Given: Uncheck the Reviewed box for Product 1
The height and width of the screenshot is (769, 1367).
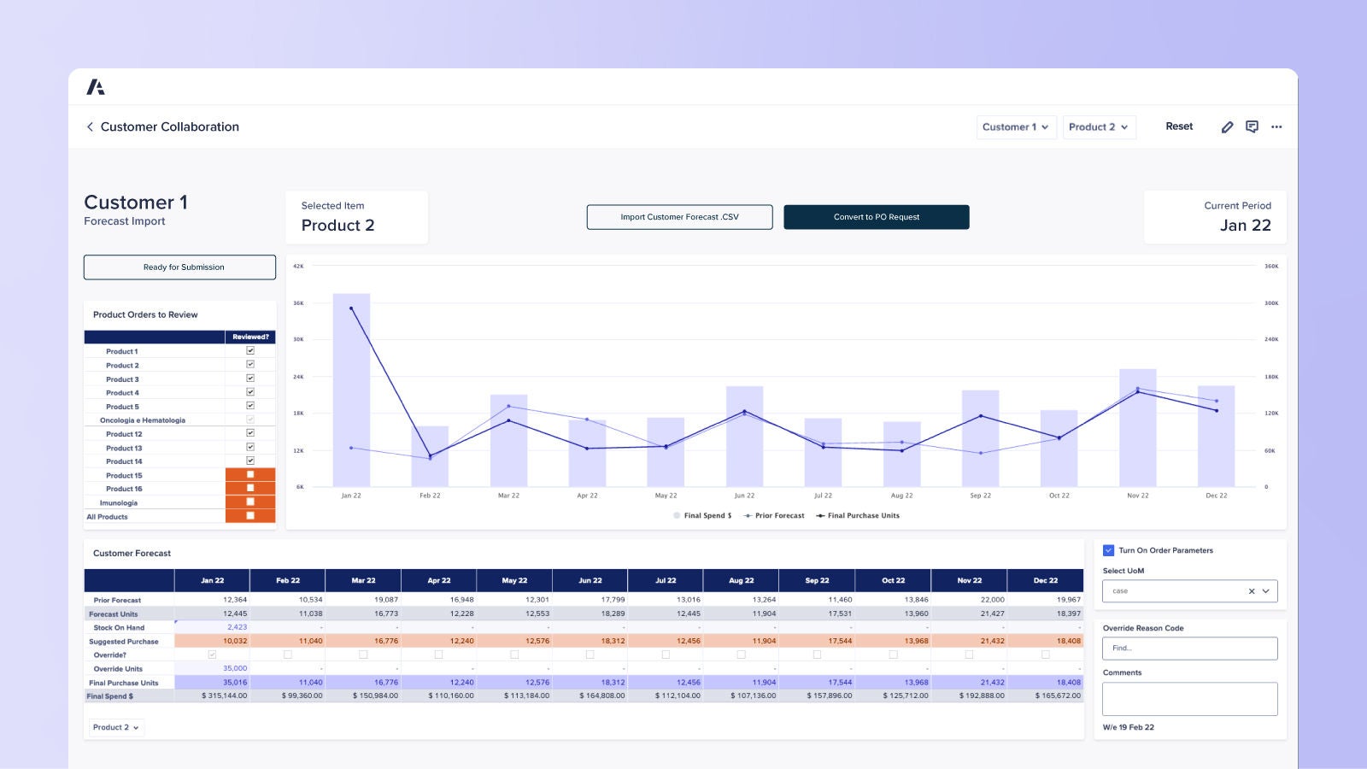Looking at the screenshot, I should click(249, 351).
